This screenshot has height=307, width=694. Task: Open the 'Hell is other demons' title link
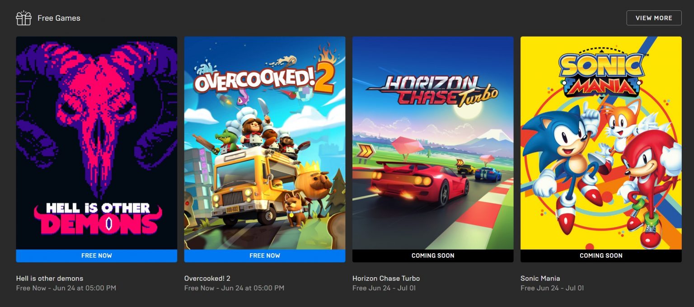click(50, 278)
